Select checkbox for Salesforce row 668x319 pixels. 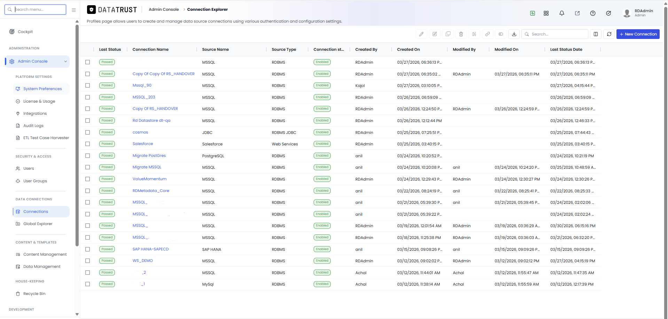pyautogui.click(x=88, y=144)
